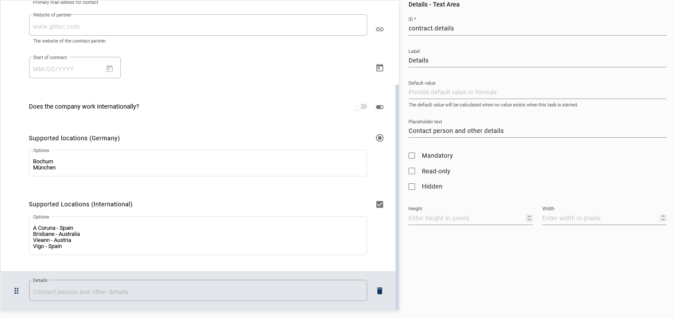
Task: Increment the Height value with the stepper
Action: [529, 216]
